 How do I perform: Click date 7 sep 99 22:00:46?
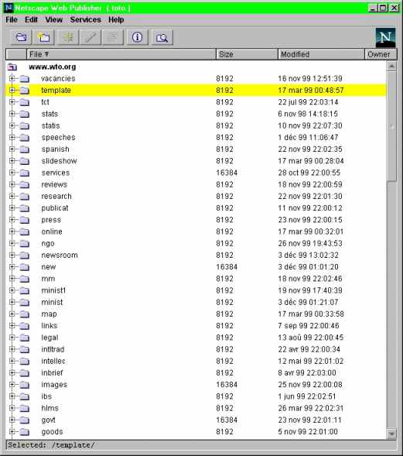pos(309,326)
